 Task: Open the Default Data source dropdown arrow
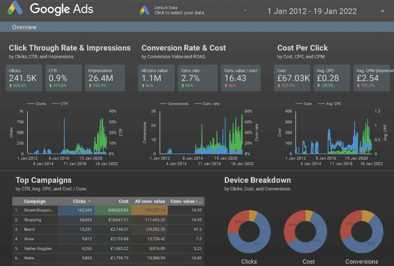point(245,10)
